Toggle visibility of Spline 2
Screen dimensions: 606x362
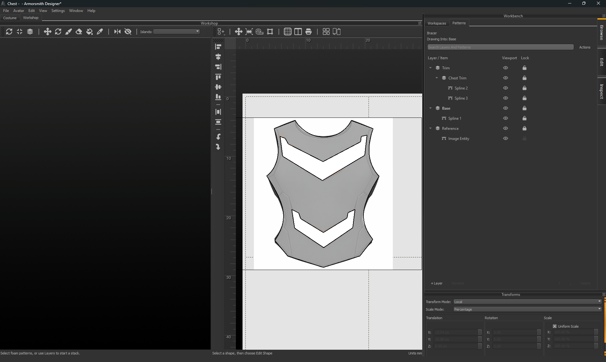(506, 88)
